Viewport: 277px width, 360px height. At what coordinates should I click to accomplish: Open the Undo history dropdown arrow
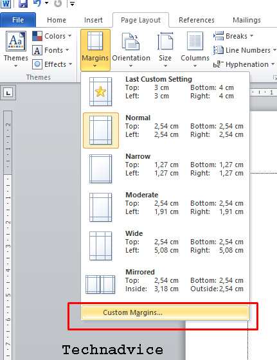(47, 3)
